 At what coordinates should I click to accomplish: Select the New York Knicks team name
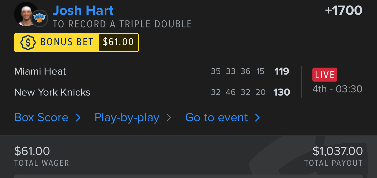[x=52, y=92]
